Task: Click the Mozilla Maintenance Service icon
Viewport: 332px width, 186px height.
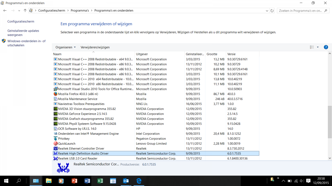Action: pos(55,99)
